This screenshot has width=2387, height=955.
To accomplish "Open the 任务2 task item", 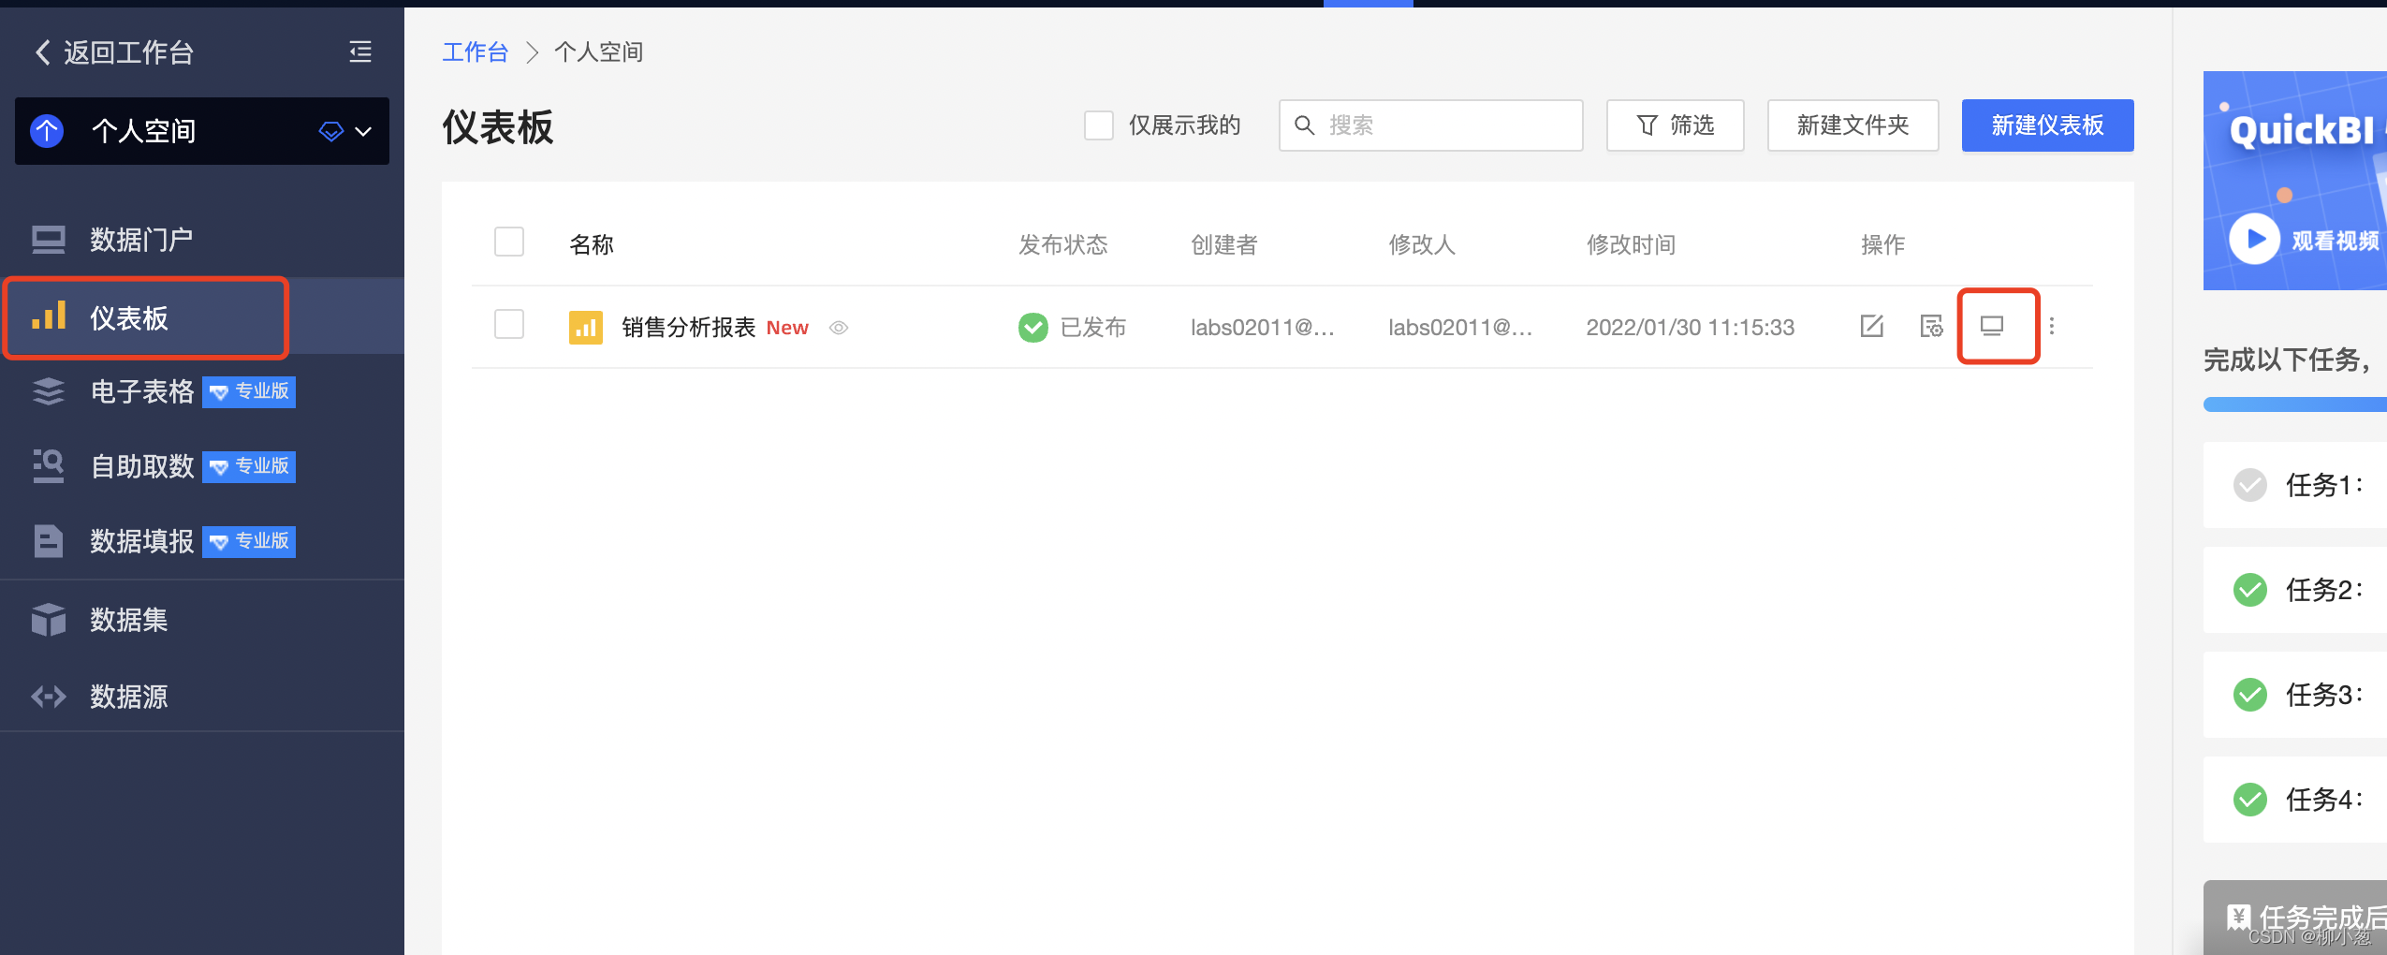I will [x=2295, y=590].
